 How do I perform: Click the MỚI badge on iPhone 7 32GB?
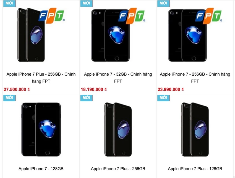[87, 3]
